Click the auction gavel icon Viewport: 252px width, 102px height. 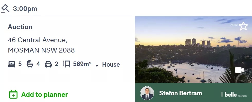click(x=5, y=8)
